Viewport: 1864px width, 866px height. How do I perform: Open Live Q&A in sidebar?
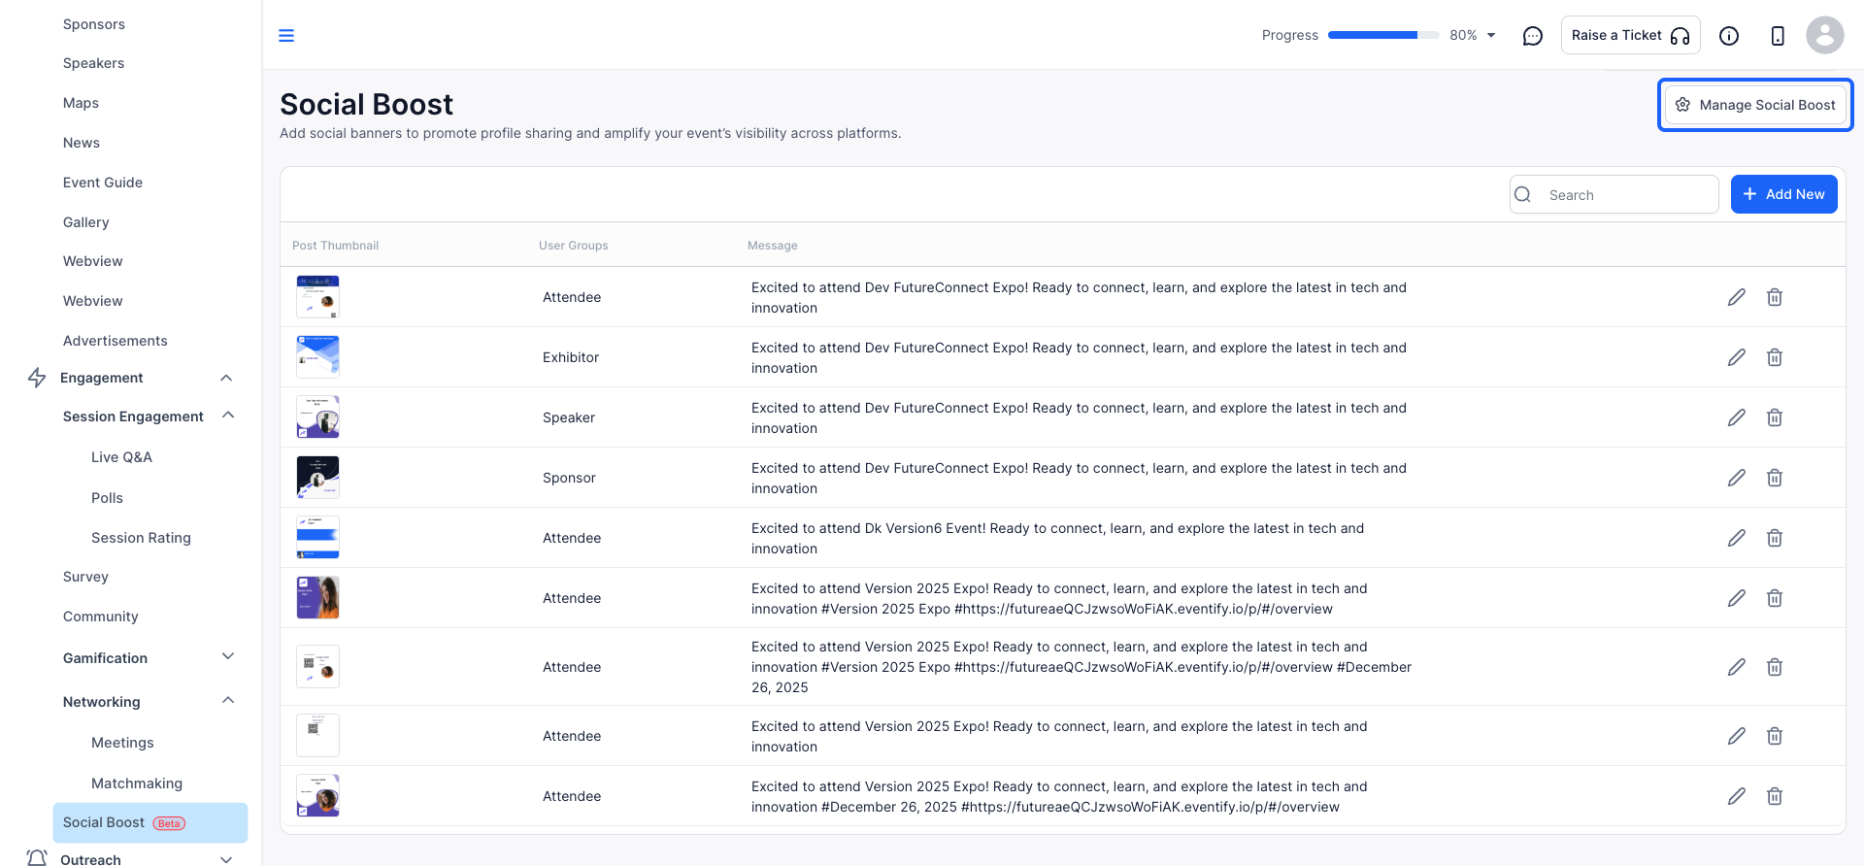122,457
